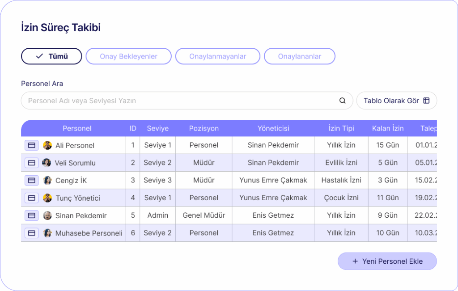Open card icon in Veli Sorumlu row

coord(32,163)
